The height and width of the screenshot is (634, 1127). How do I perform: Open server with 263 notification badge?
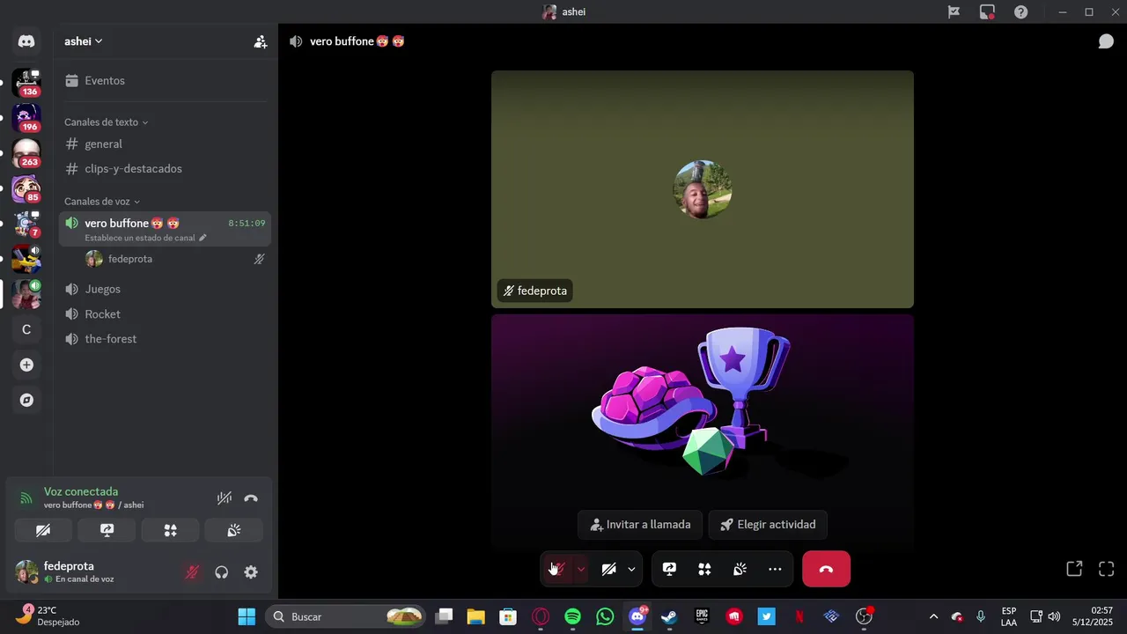pyautogui.click(x=26, y=153)
